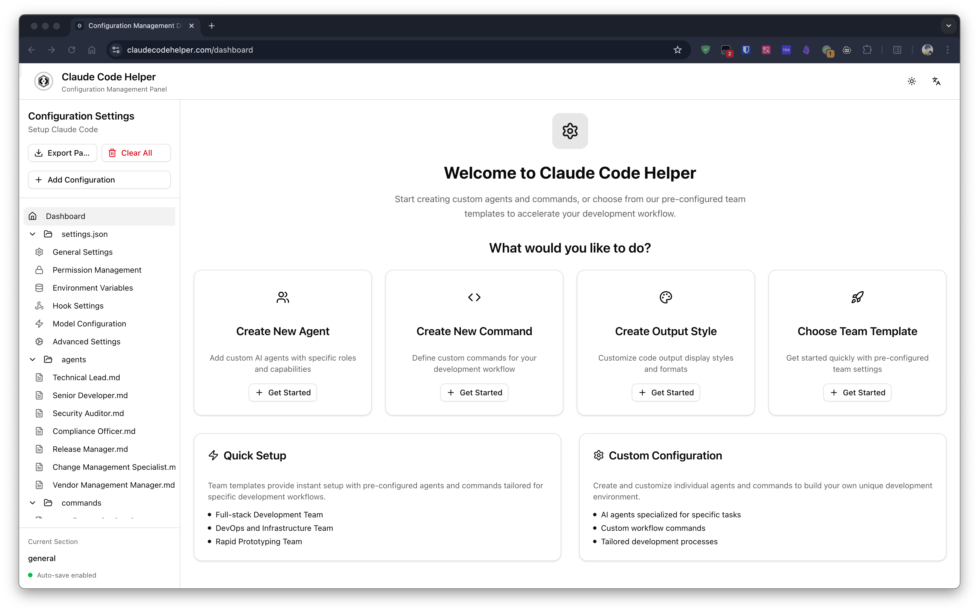Click Get Started under Create New Command
This screenshot has height=612, width=979.
[474, 393]
